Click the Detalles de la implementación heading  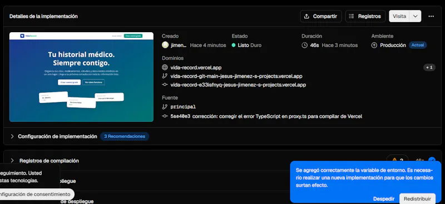coord(43,17)
